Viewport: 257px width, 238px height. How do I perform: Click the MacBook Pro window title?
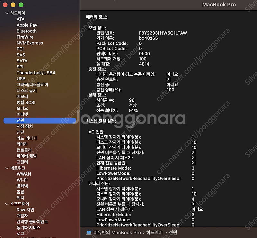219,5
